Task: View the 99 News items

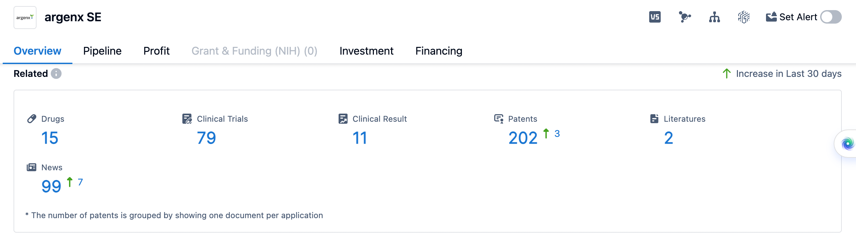Action: pyautogui.click(x=51, y=186)
